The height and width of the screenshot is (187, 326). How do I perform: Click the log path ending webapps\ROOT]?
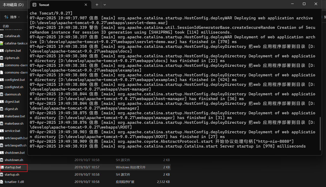[x=81, y=127]
